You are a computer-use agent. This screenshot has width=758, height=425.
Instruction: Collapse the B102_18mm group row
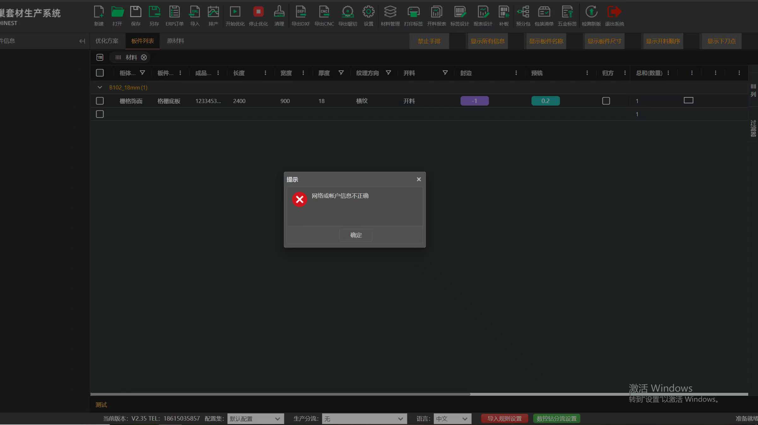click(100, 87)
